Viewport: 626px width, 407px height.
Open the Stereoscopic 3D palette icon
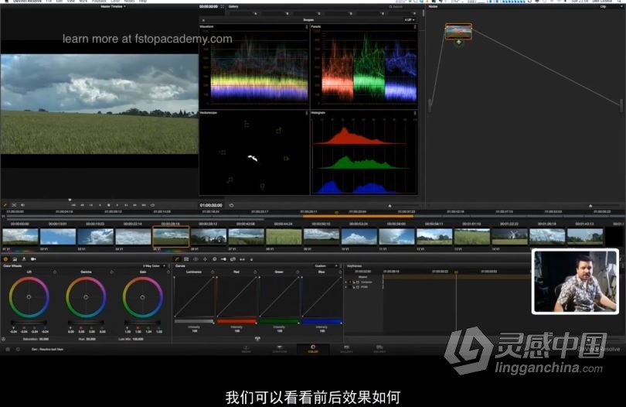(242, 259)
